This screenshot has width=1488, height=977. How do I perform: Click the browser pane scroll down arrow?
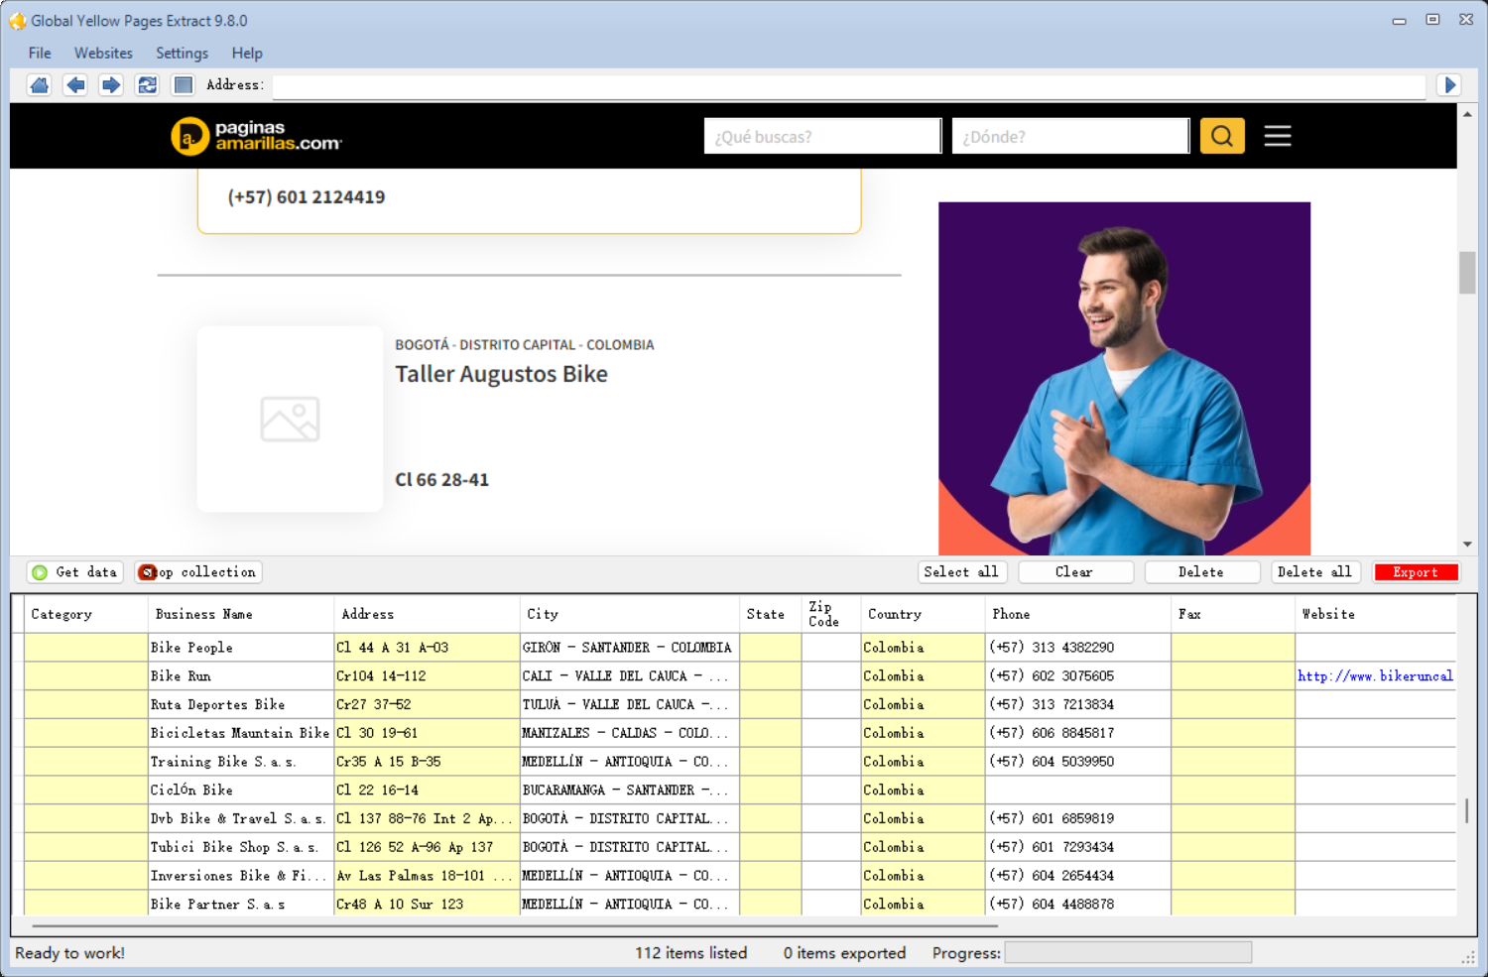pos(1467,545)
